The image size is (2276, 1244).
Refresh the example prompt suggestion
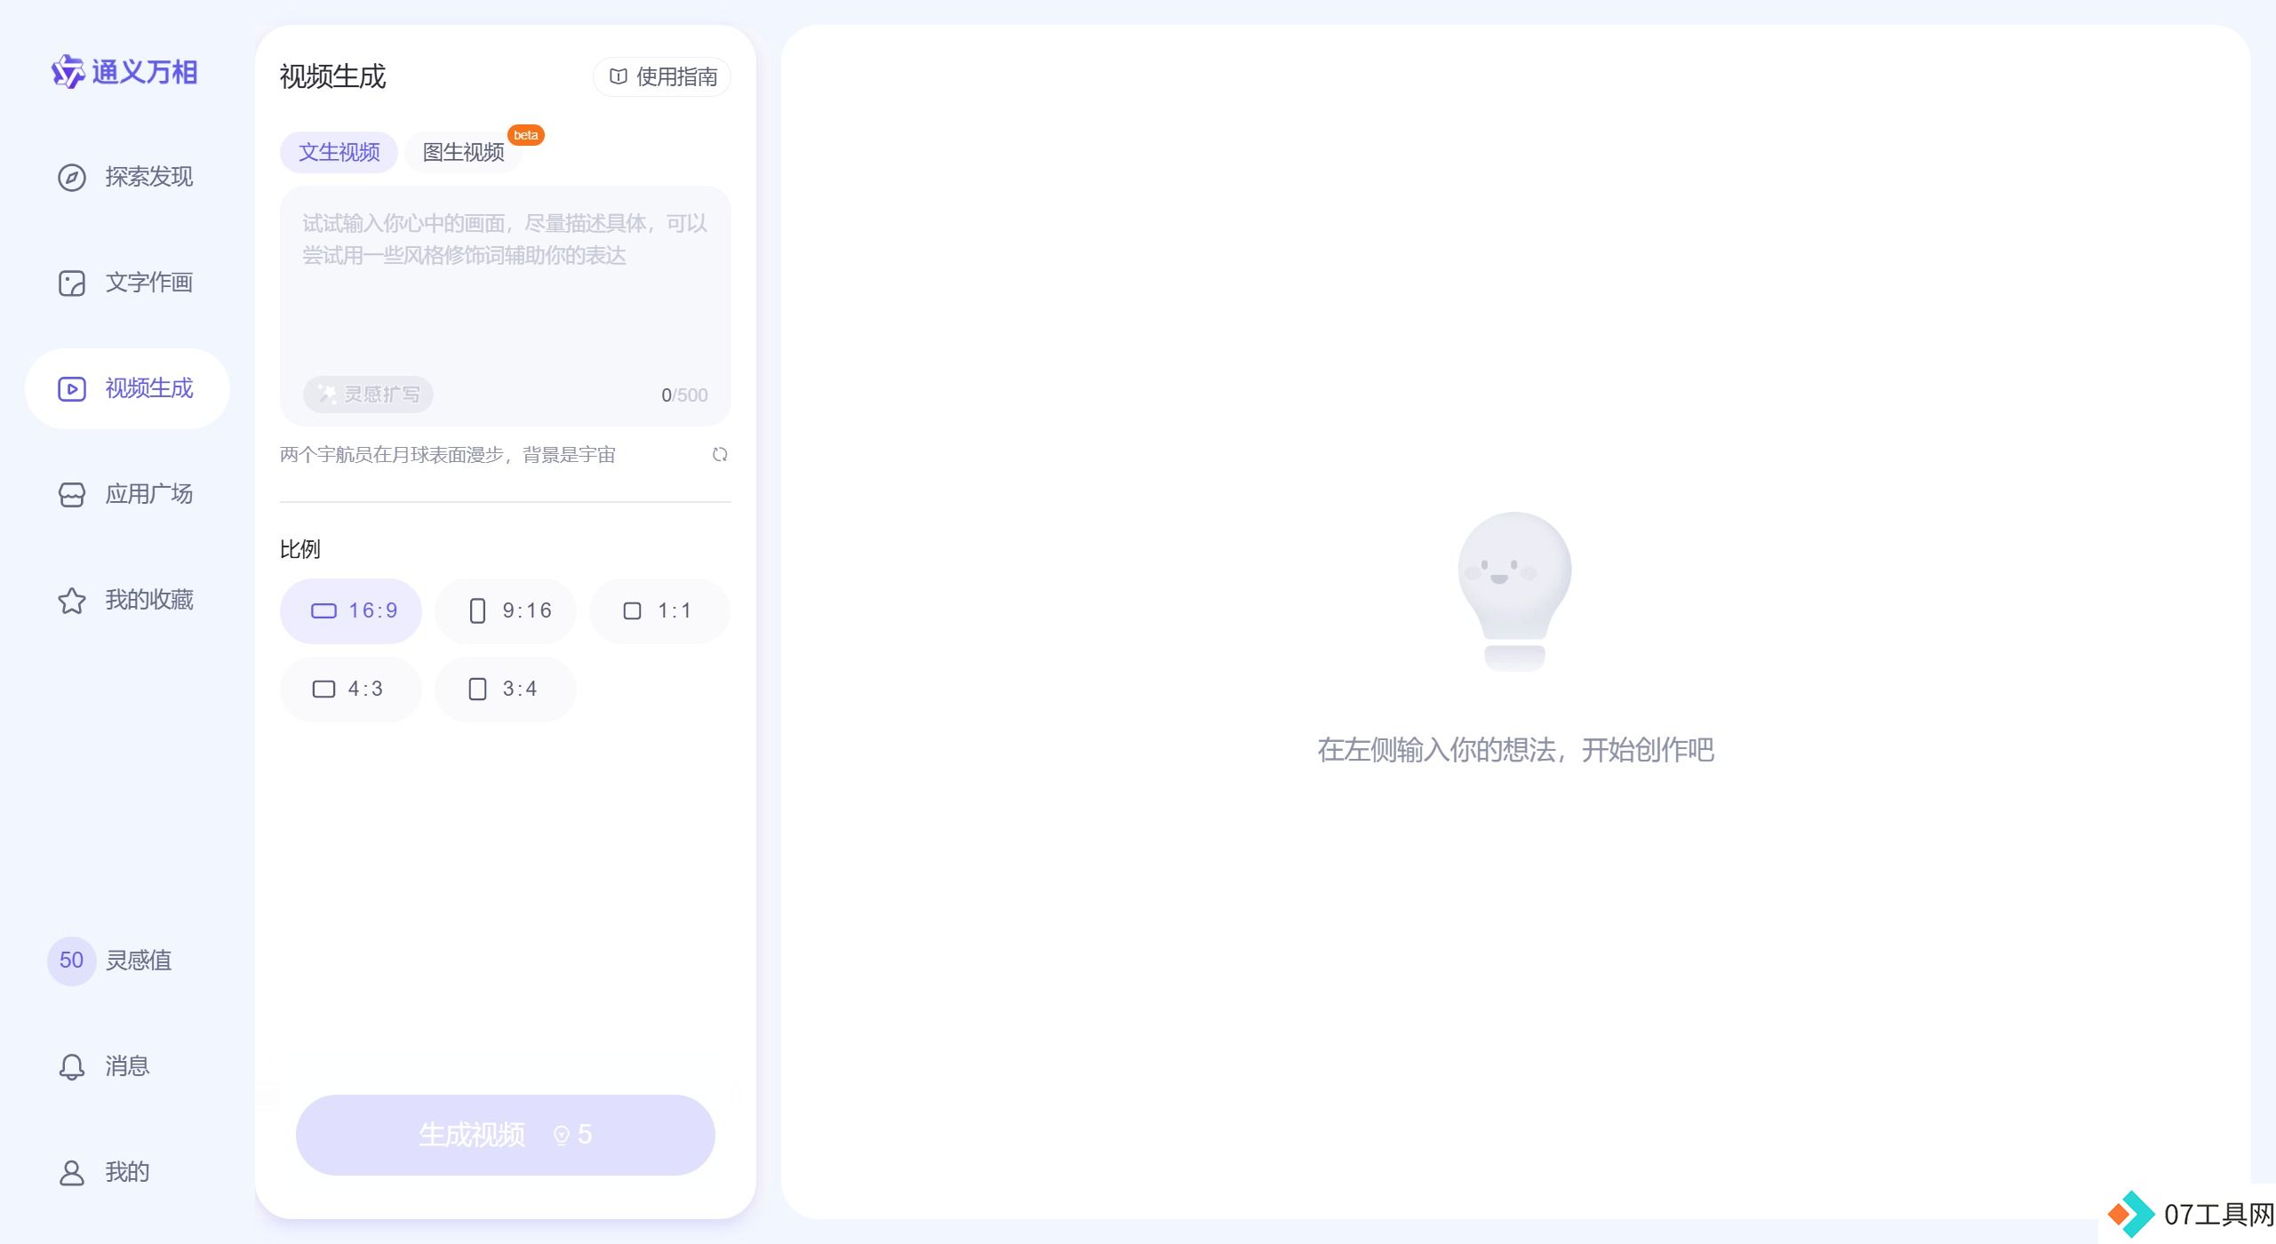(720, 455)
